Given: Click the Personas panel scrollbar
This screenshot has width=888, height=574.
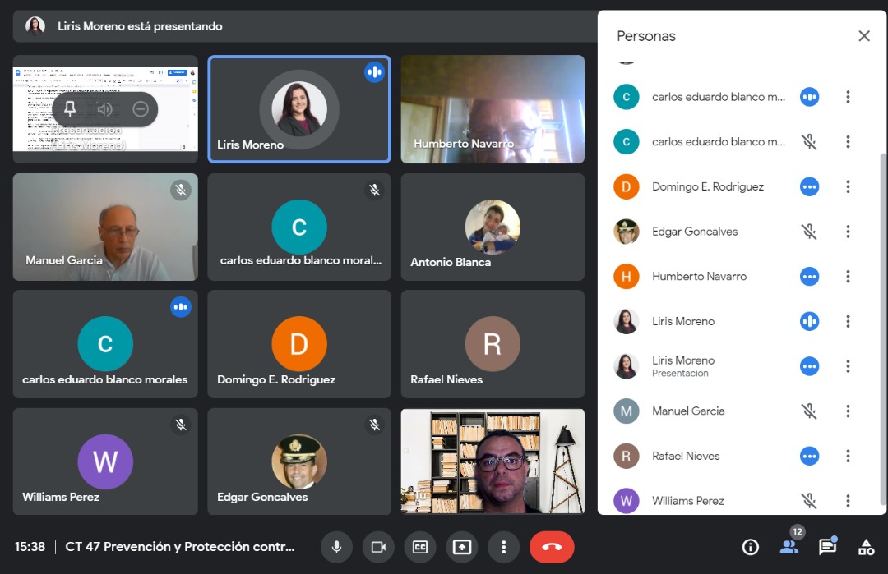Looking at the screenshot, I should (882, 328).
